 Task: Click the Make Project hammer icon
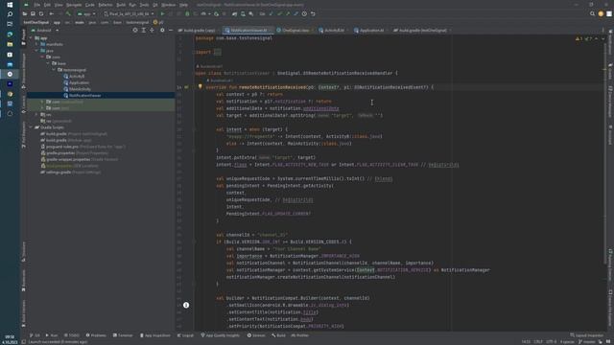[x=68, y=13]
